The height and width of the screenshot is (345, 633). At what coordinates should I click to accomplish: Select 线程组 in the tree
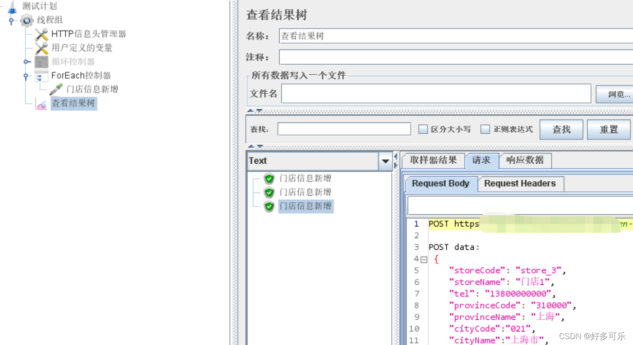pos(50,20)
